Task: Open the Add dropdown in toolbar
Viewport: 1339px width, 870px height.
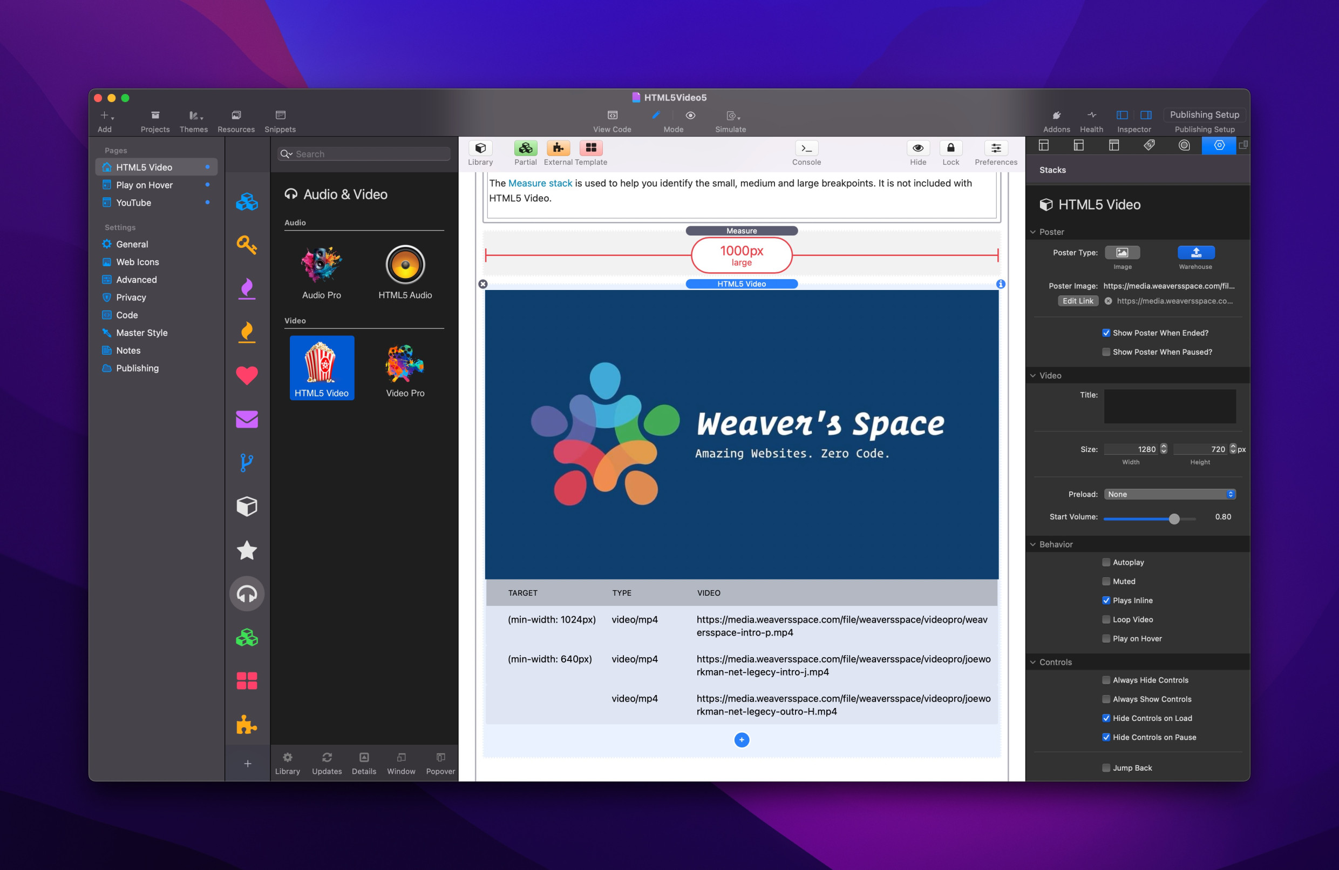Action: [x=106, y=116]
